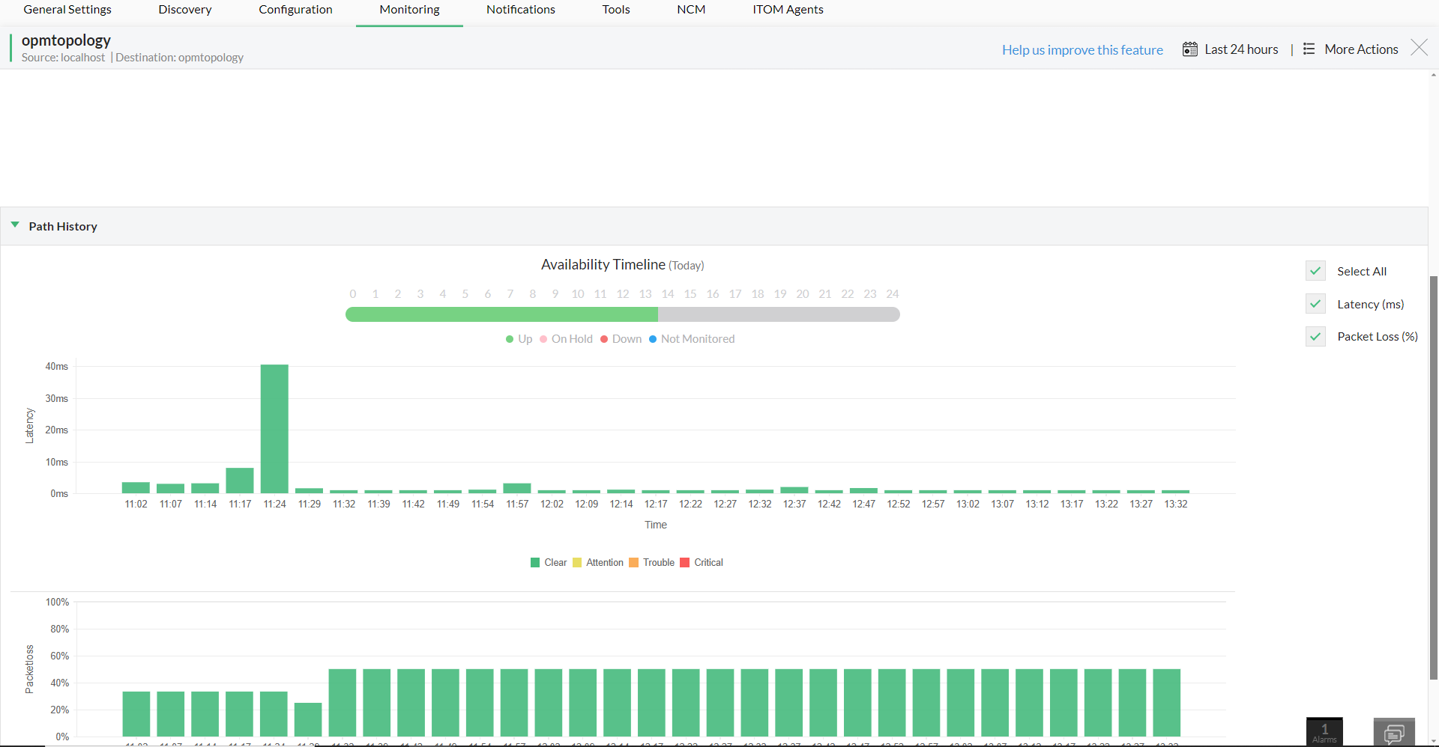Collapse the Path History section
The image size is (1439, 747).
pos(14,225)
